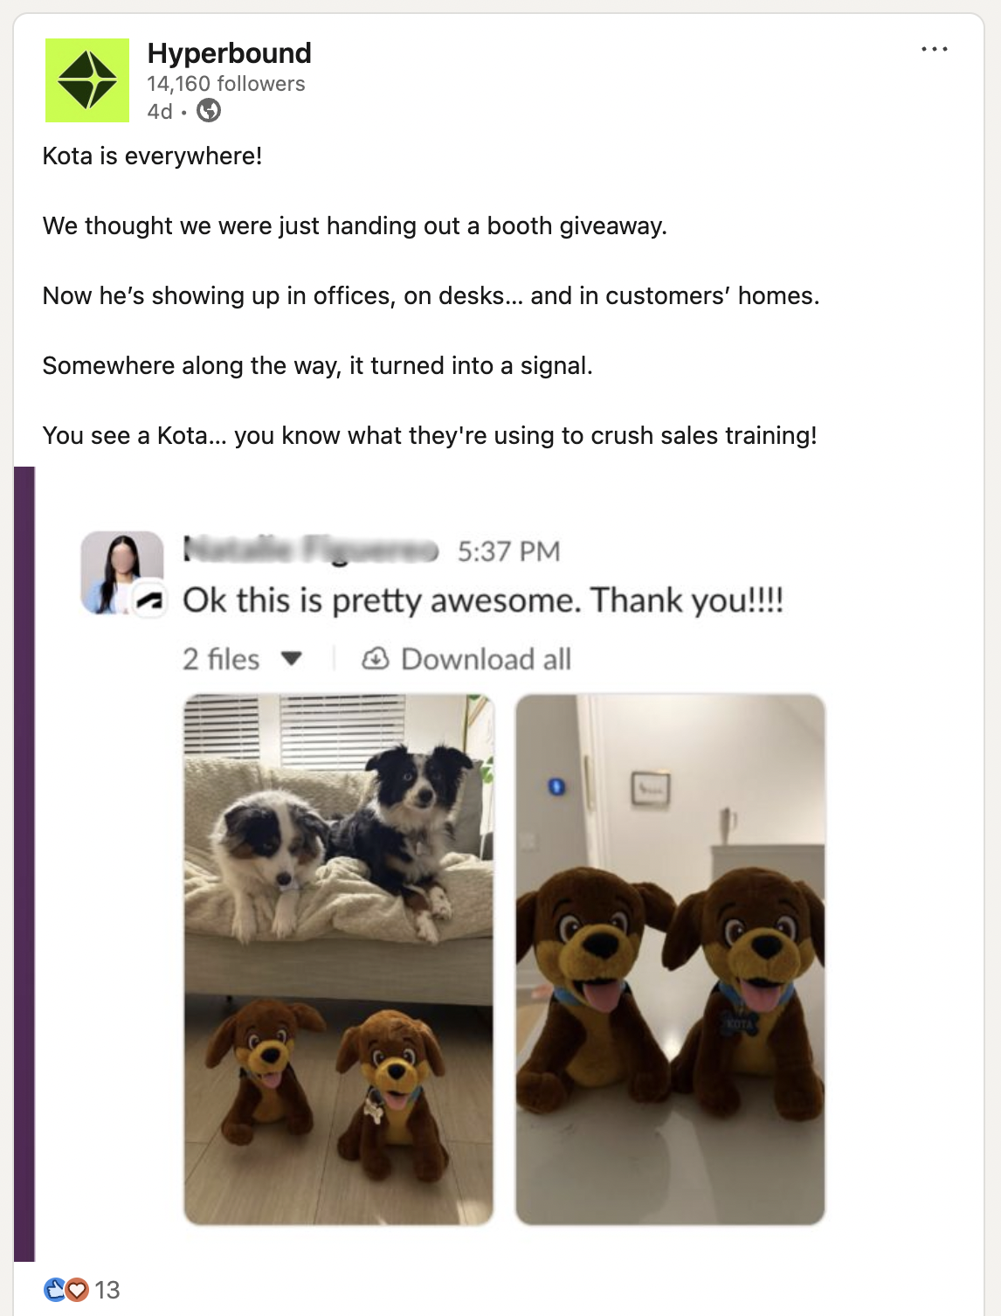Expand the 2 files dropdown arrow
The width and height of the screenshot is (1001, 1316).
coord(292,659)
